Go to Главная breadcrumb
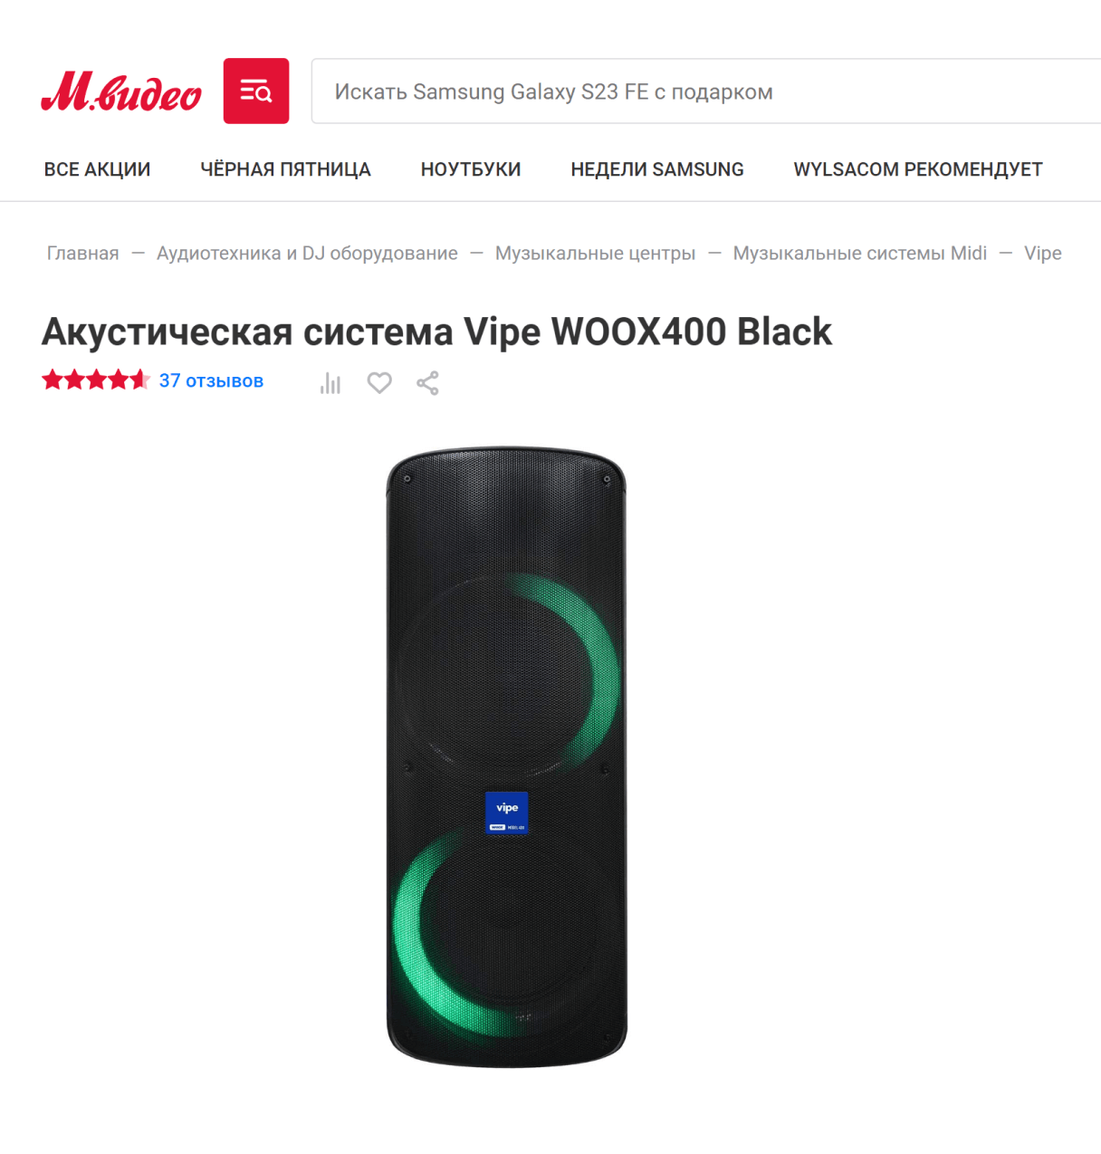 (83, 254)
